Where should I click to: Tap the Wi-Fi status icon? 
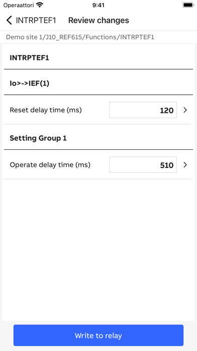pos(40,5)
